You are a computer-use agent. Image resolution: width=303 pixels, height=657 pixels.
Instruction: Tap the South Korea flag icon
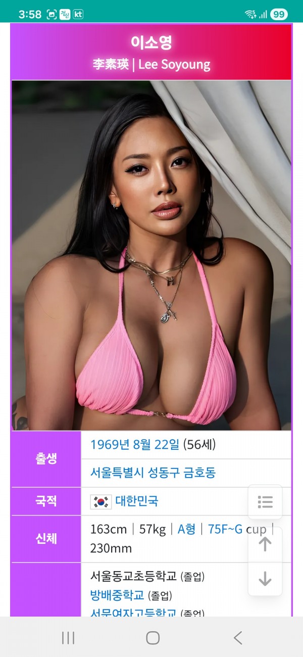pyautogui.click(x=100, y=502)
